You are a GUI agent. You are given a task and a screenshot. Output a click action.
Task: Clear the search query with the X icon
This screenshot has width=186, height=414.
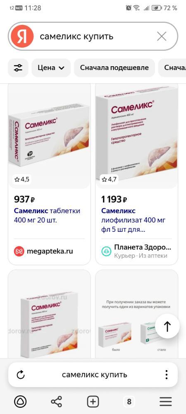click(x=162, y=36)
